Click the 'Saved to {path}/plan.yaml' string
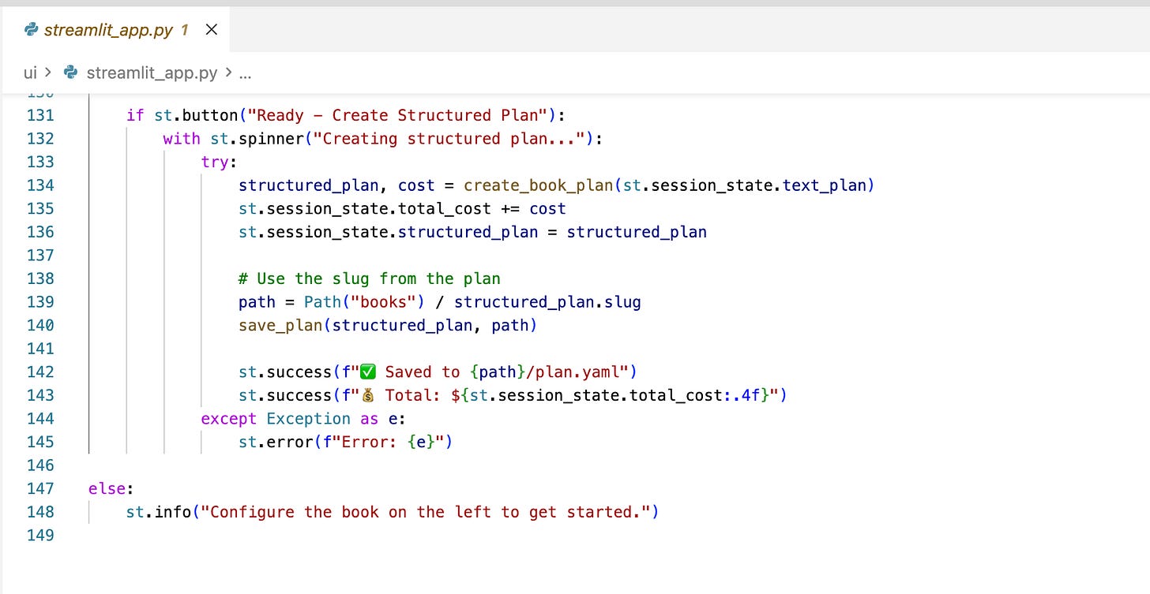 click(x=505, y=372)
